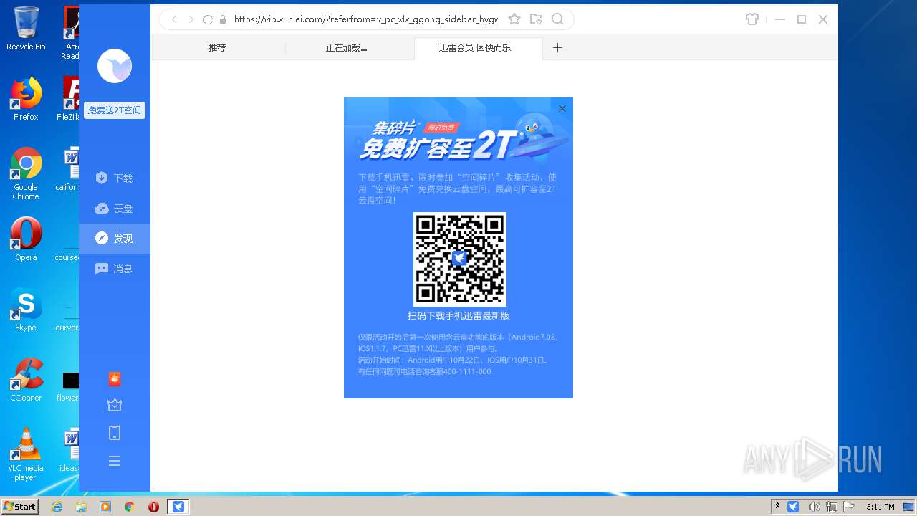Close the 2T promotion popup
Screen dimensions: 917x516
point(562,108)
